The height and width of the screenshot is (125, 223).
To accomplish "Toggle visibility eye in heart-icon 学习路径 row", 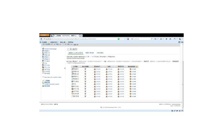I will [x=85, y=82].
